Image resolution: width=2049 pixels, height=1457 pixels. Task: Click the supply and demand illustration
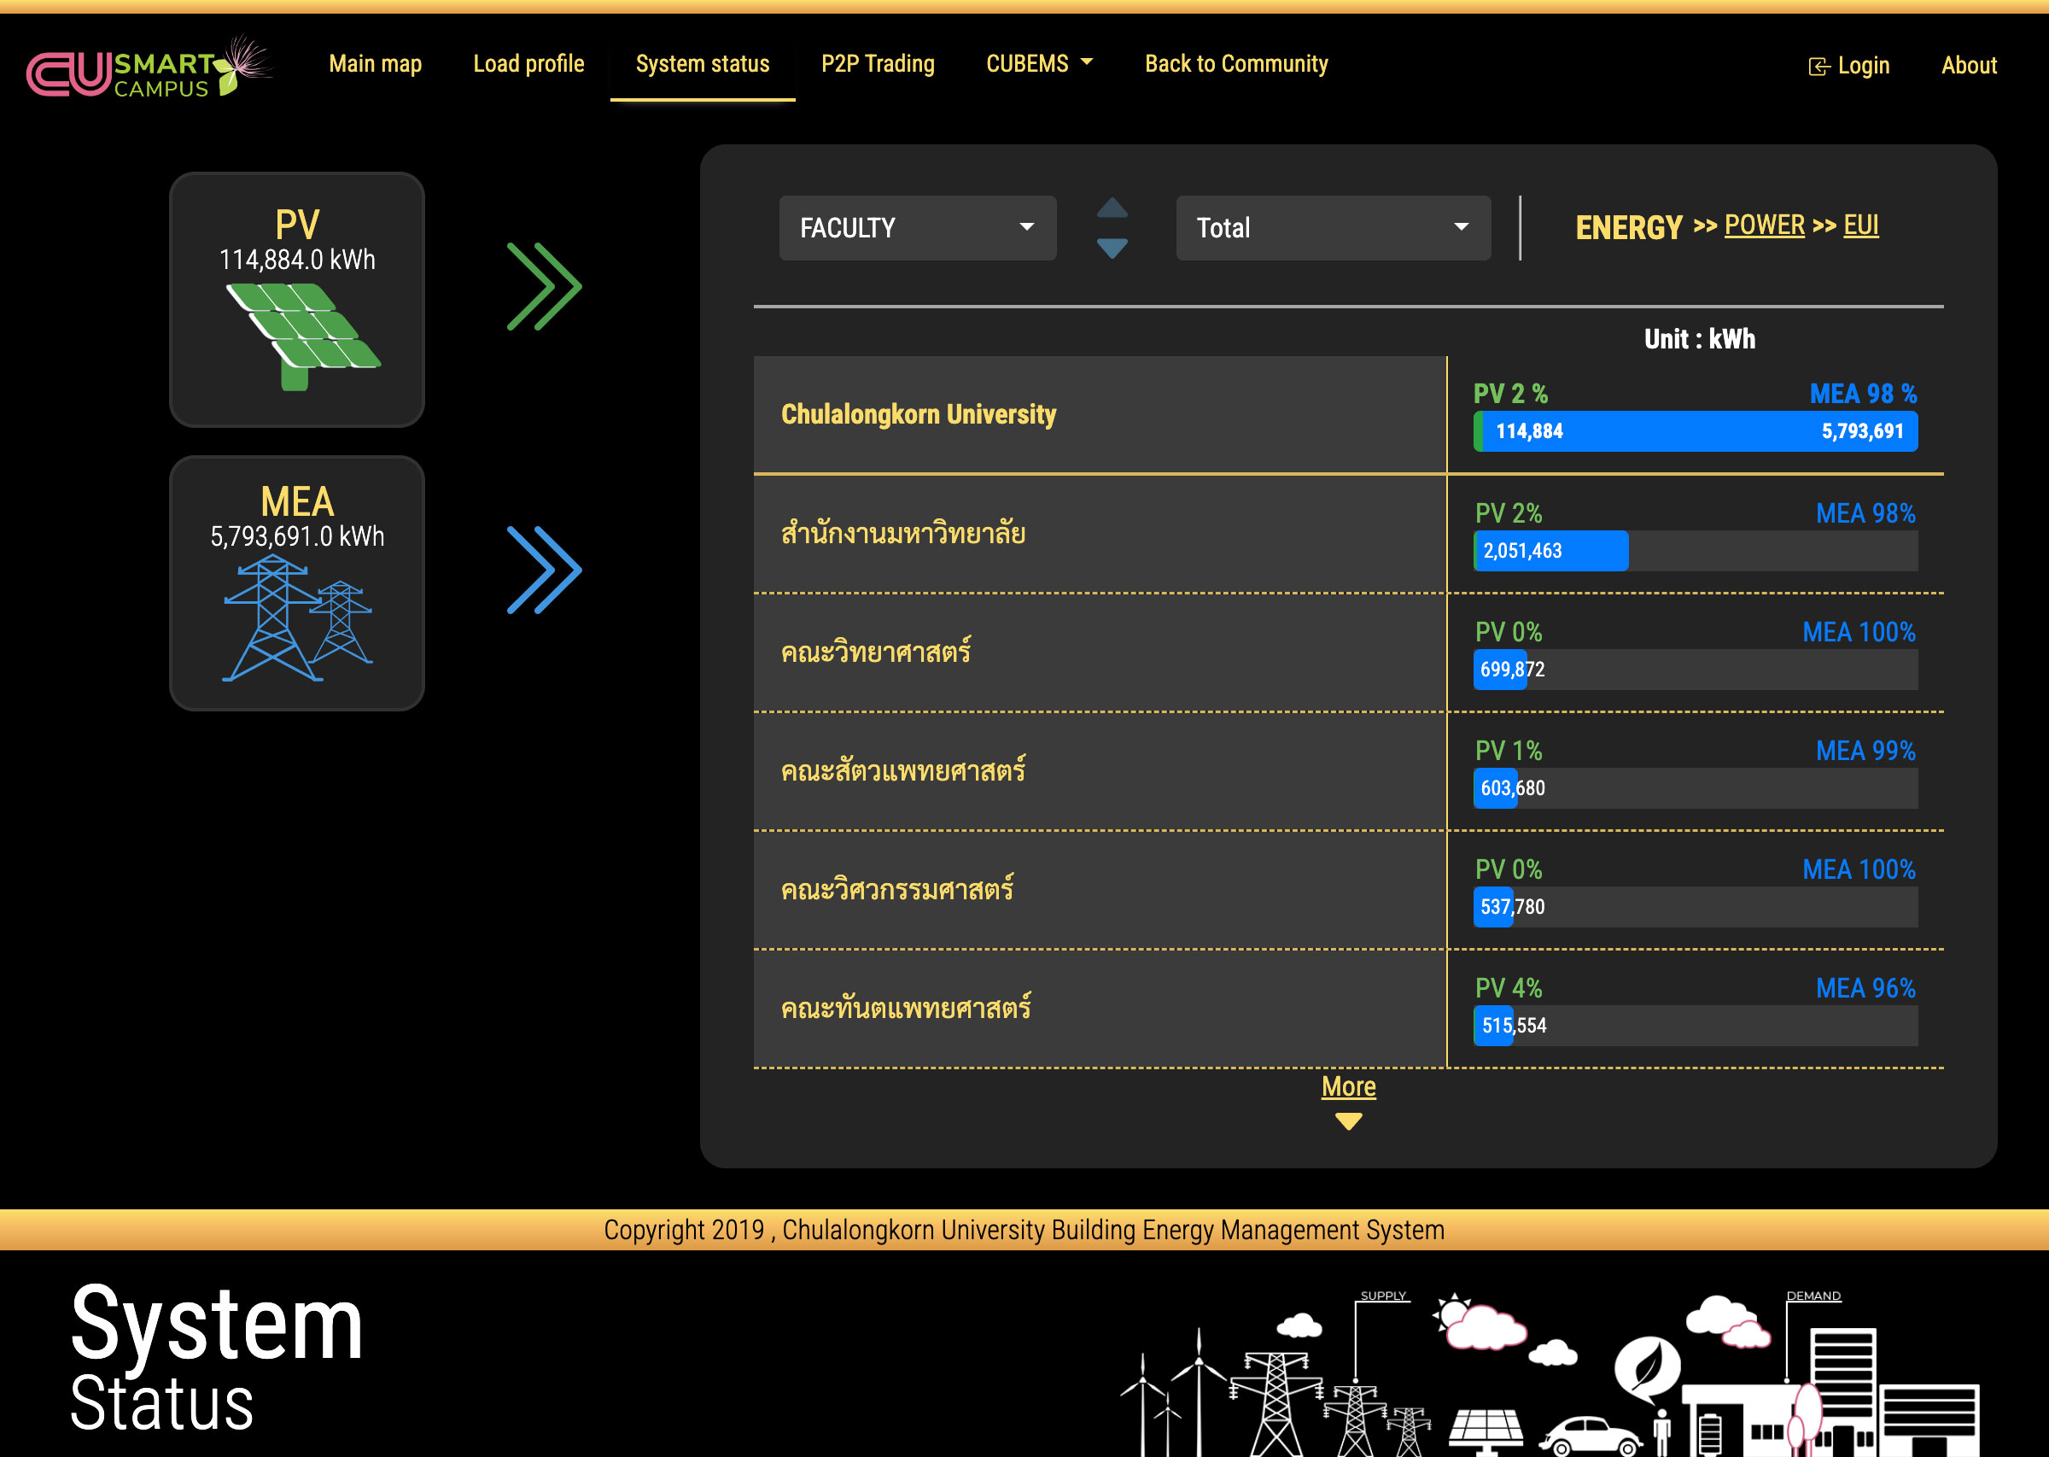point(1550,1372)
